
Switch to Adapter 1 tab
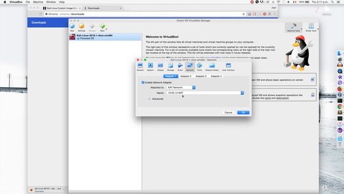coord(171,76)
